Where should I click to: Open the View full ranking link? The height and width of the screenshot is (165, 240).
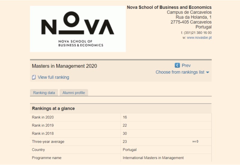(x=53, y=77)
